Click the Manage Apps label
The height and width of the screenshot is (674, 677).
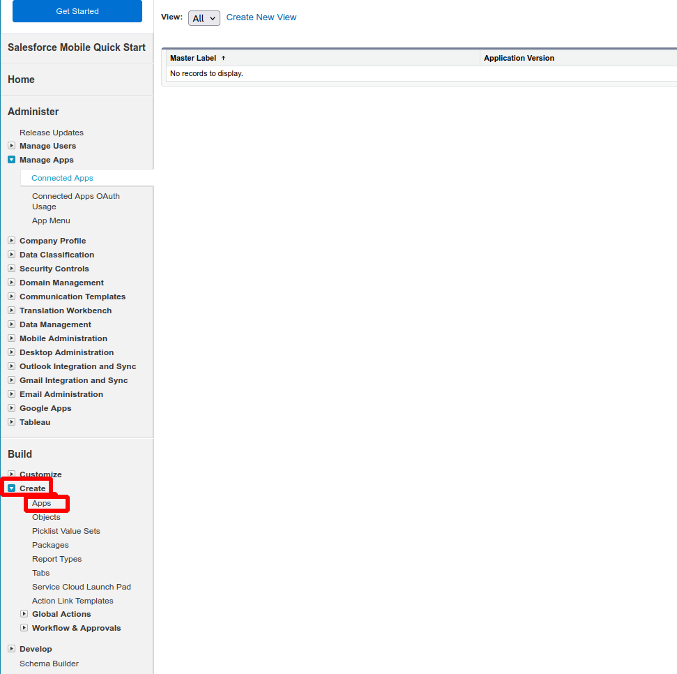[x=47, y=160]
